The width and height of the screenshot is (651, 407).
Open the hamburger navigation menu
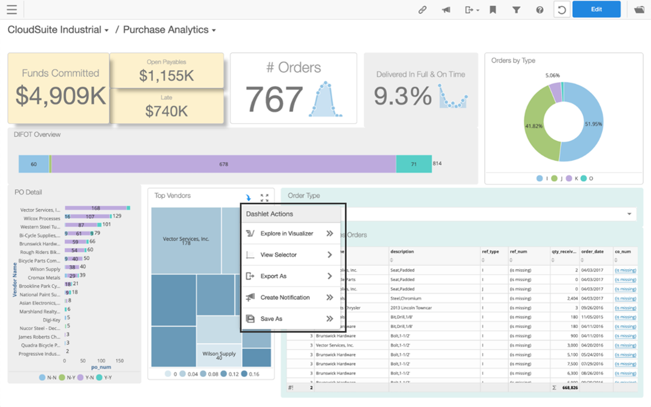tap(12, 9)
